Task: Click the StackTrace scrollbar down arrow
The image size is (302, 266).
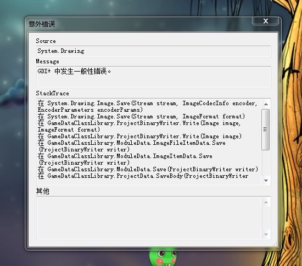Action: 266,181
